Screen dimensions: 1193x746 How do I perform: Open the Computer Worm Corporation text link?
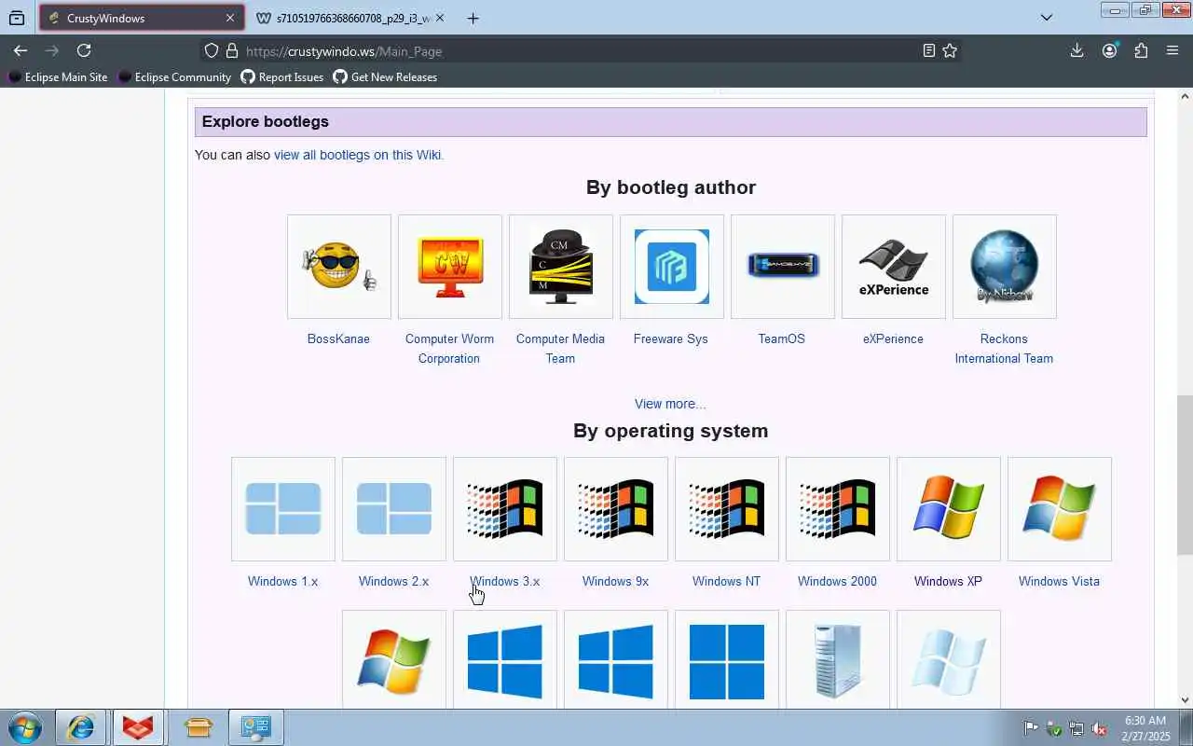[449, 349]
